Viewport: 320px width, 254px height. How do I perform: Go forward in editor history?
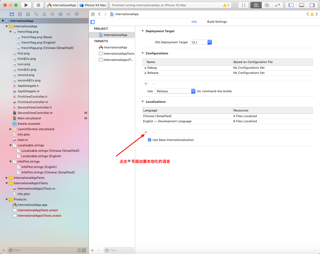coord(105,14)
